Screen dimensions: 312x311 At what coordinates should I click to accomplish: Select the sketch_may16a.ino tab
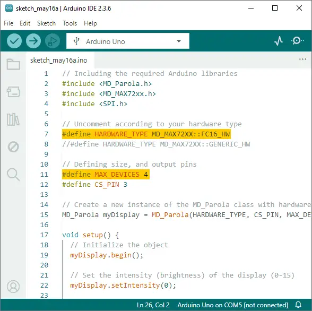click(x=59, y=60)
